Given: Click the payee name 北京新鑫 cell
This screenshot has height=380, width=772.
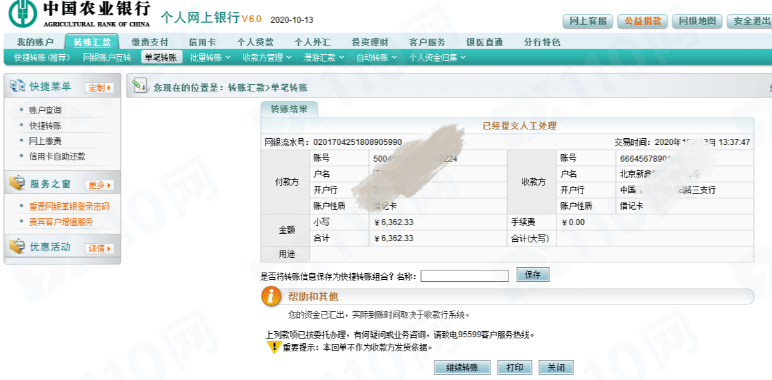Looking at the screenshot, I should 685,174.
